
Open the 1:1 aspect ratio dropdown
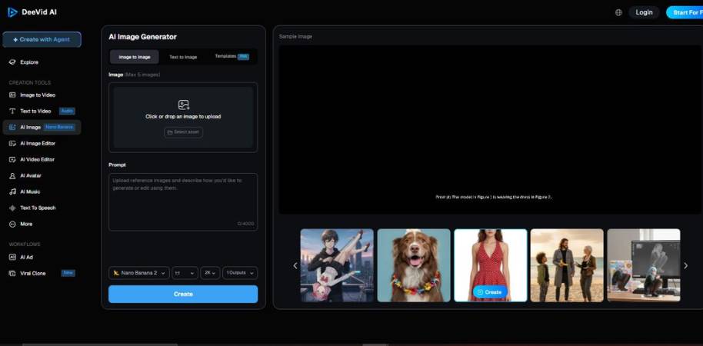[x=185, y=273]
